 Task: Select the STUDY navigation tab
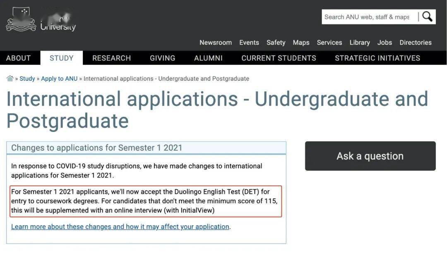coord(62,58)
